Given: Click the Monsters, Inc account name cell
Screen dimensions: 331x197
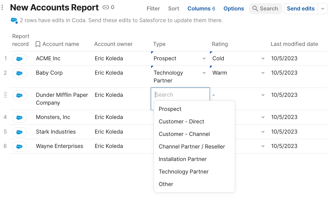Looking at the screenshot, I should [x=53, y=117].
